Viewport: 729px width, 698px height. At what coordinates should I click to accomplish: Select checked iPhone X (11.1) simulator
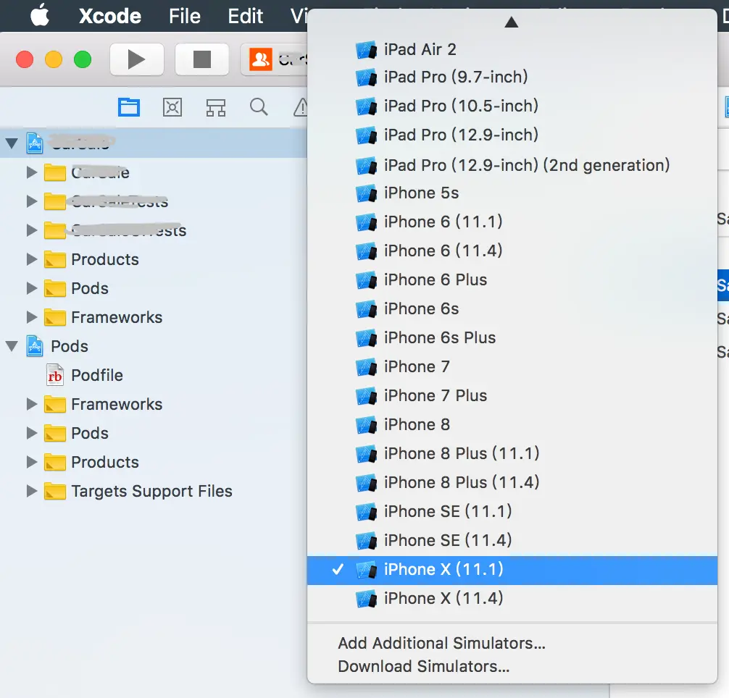point(512,570)
